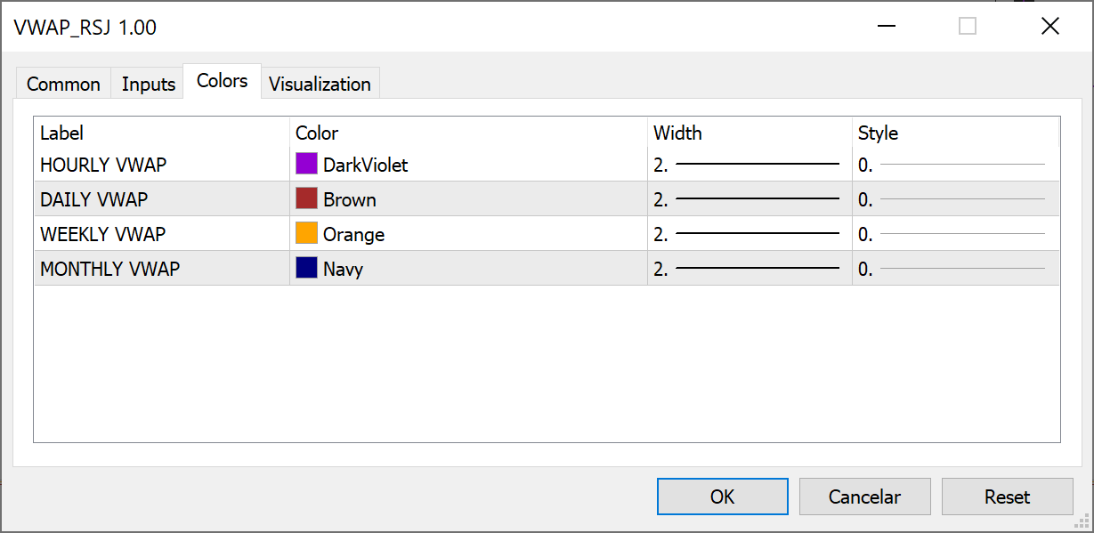Click the Orange color swatch

coord(306,233)
